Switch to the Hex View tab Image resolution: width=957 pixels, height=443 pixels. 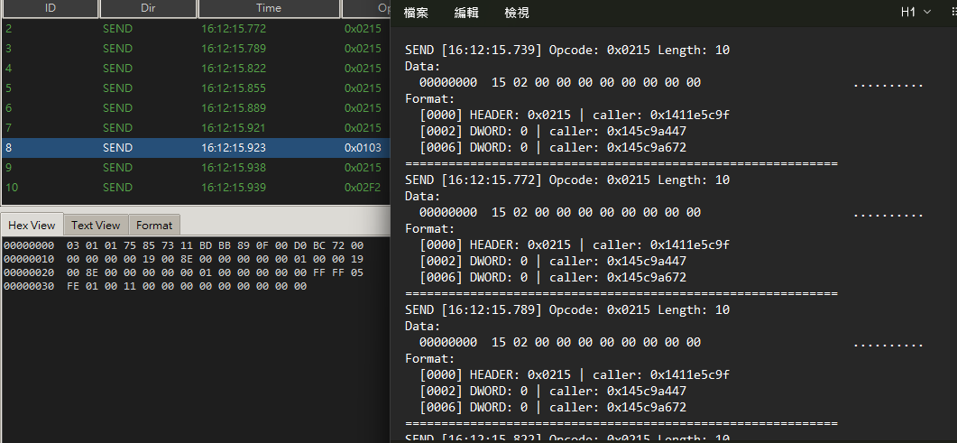[x=32, y=226]
